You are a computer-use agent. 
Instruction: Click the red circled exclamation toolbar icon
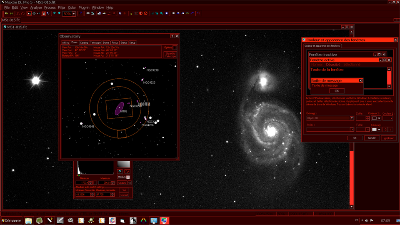(140, 13)
